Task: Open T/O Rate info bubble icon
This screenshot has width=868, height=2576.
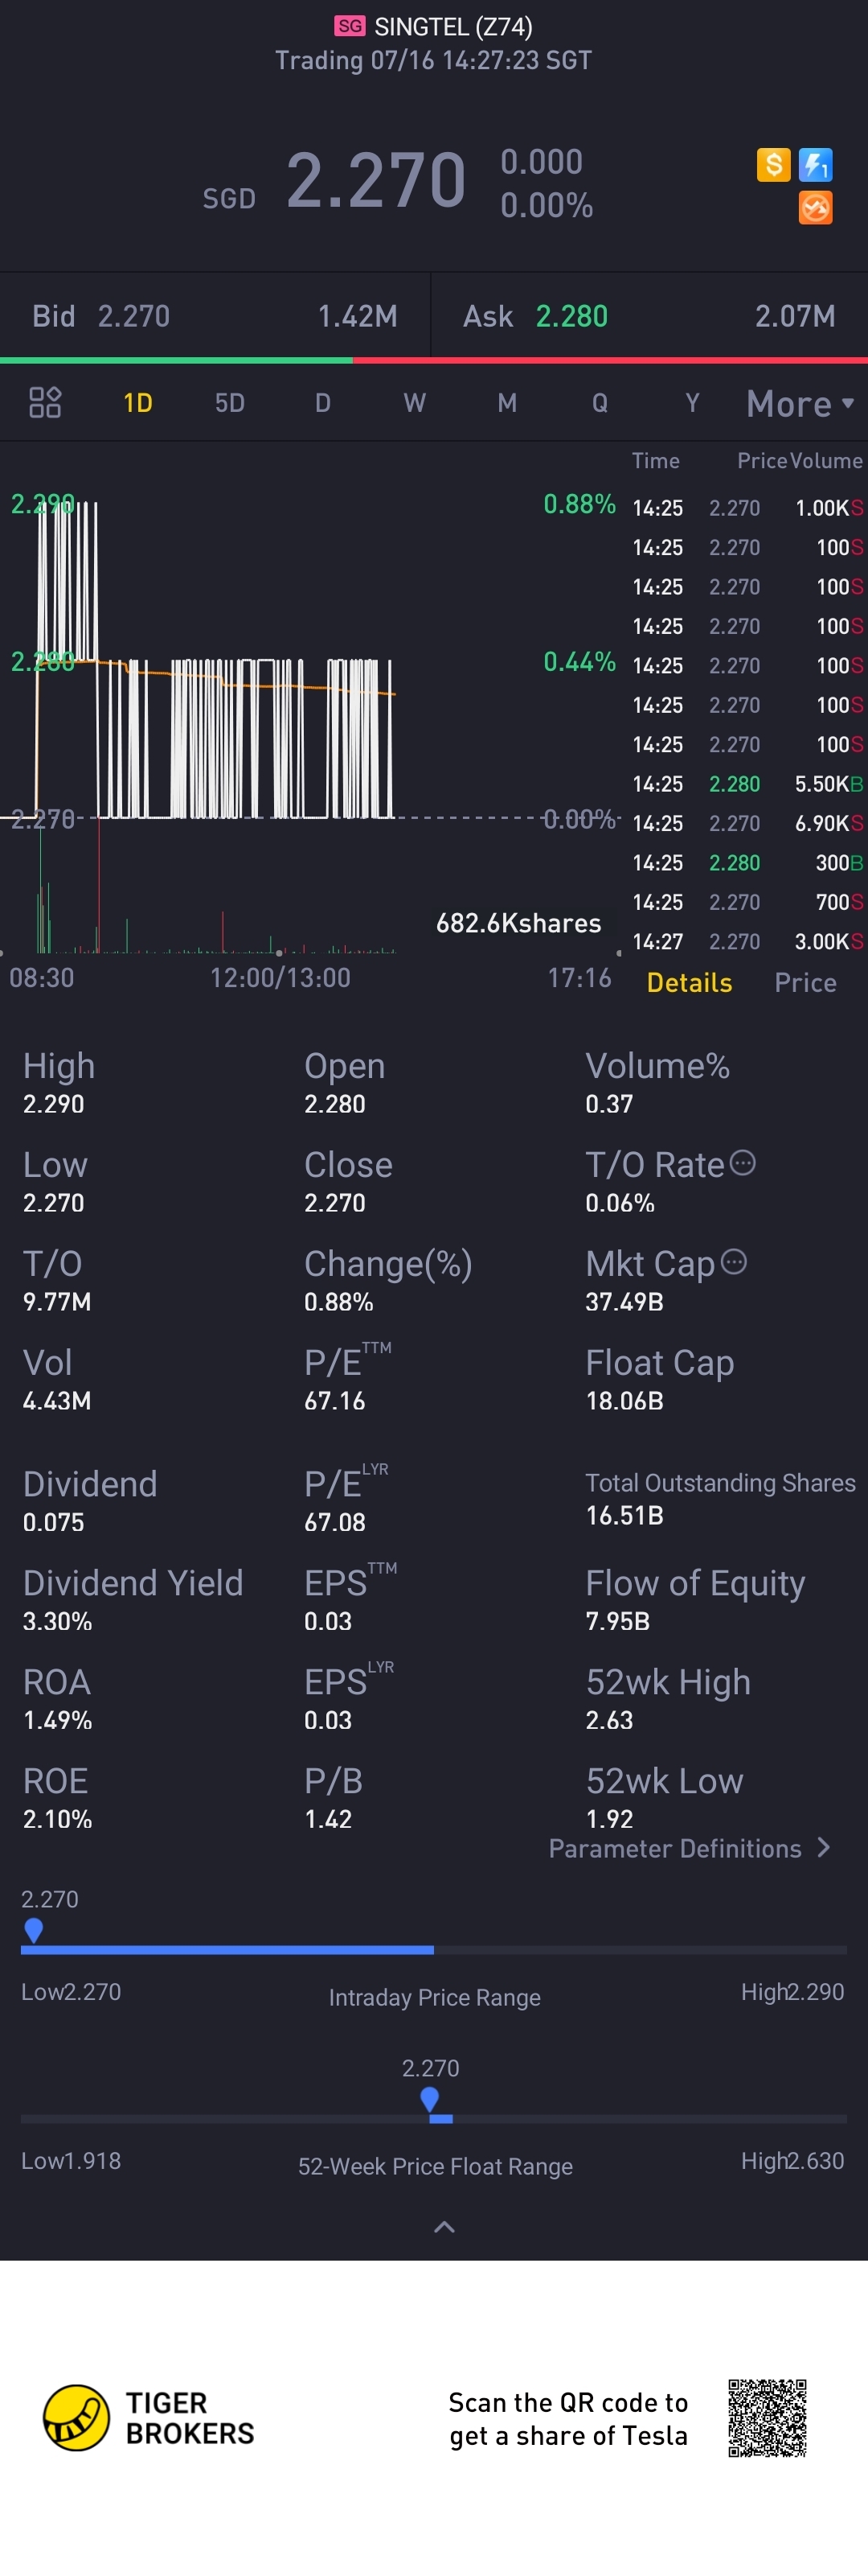Action: tap(742, 1163)
